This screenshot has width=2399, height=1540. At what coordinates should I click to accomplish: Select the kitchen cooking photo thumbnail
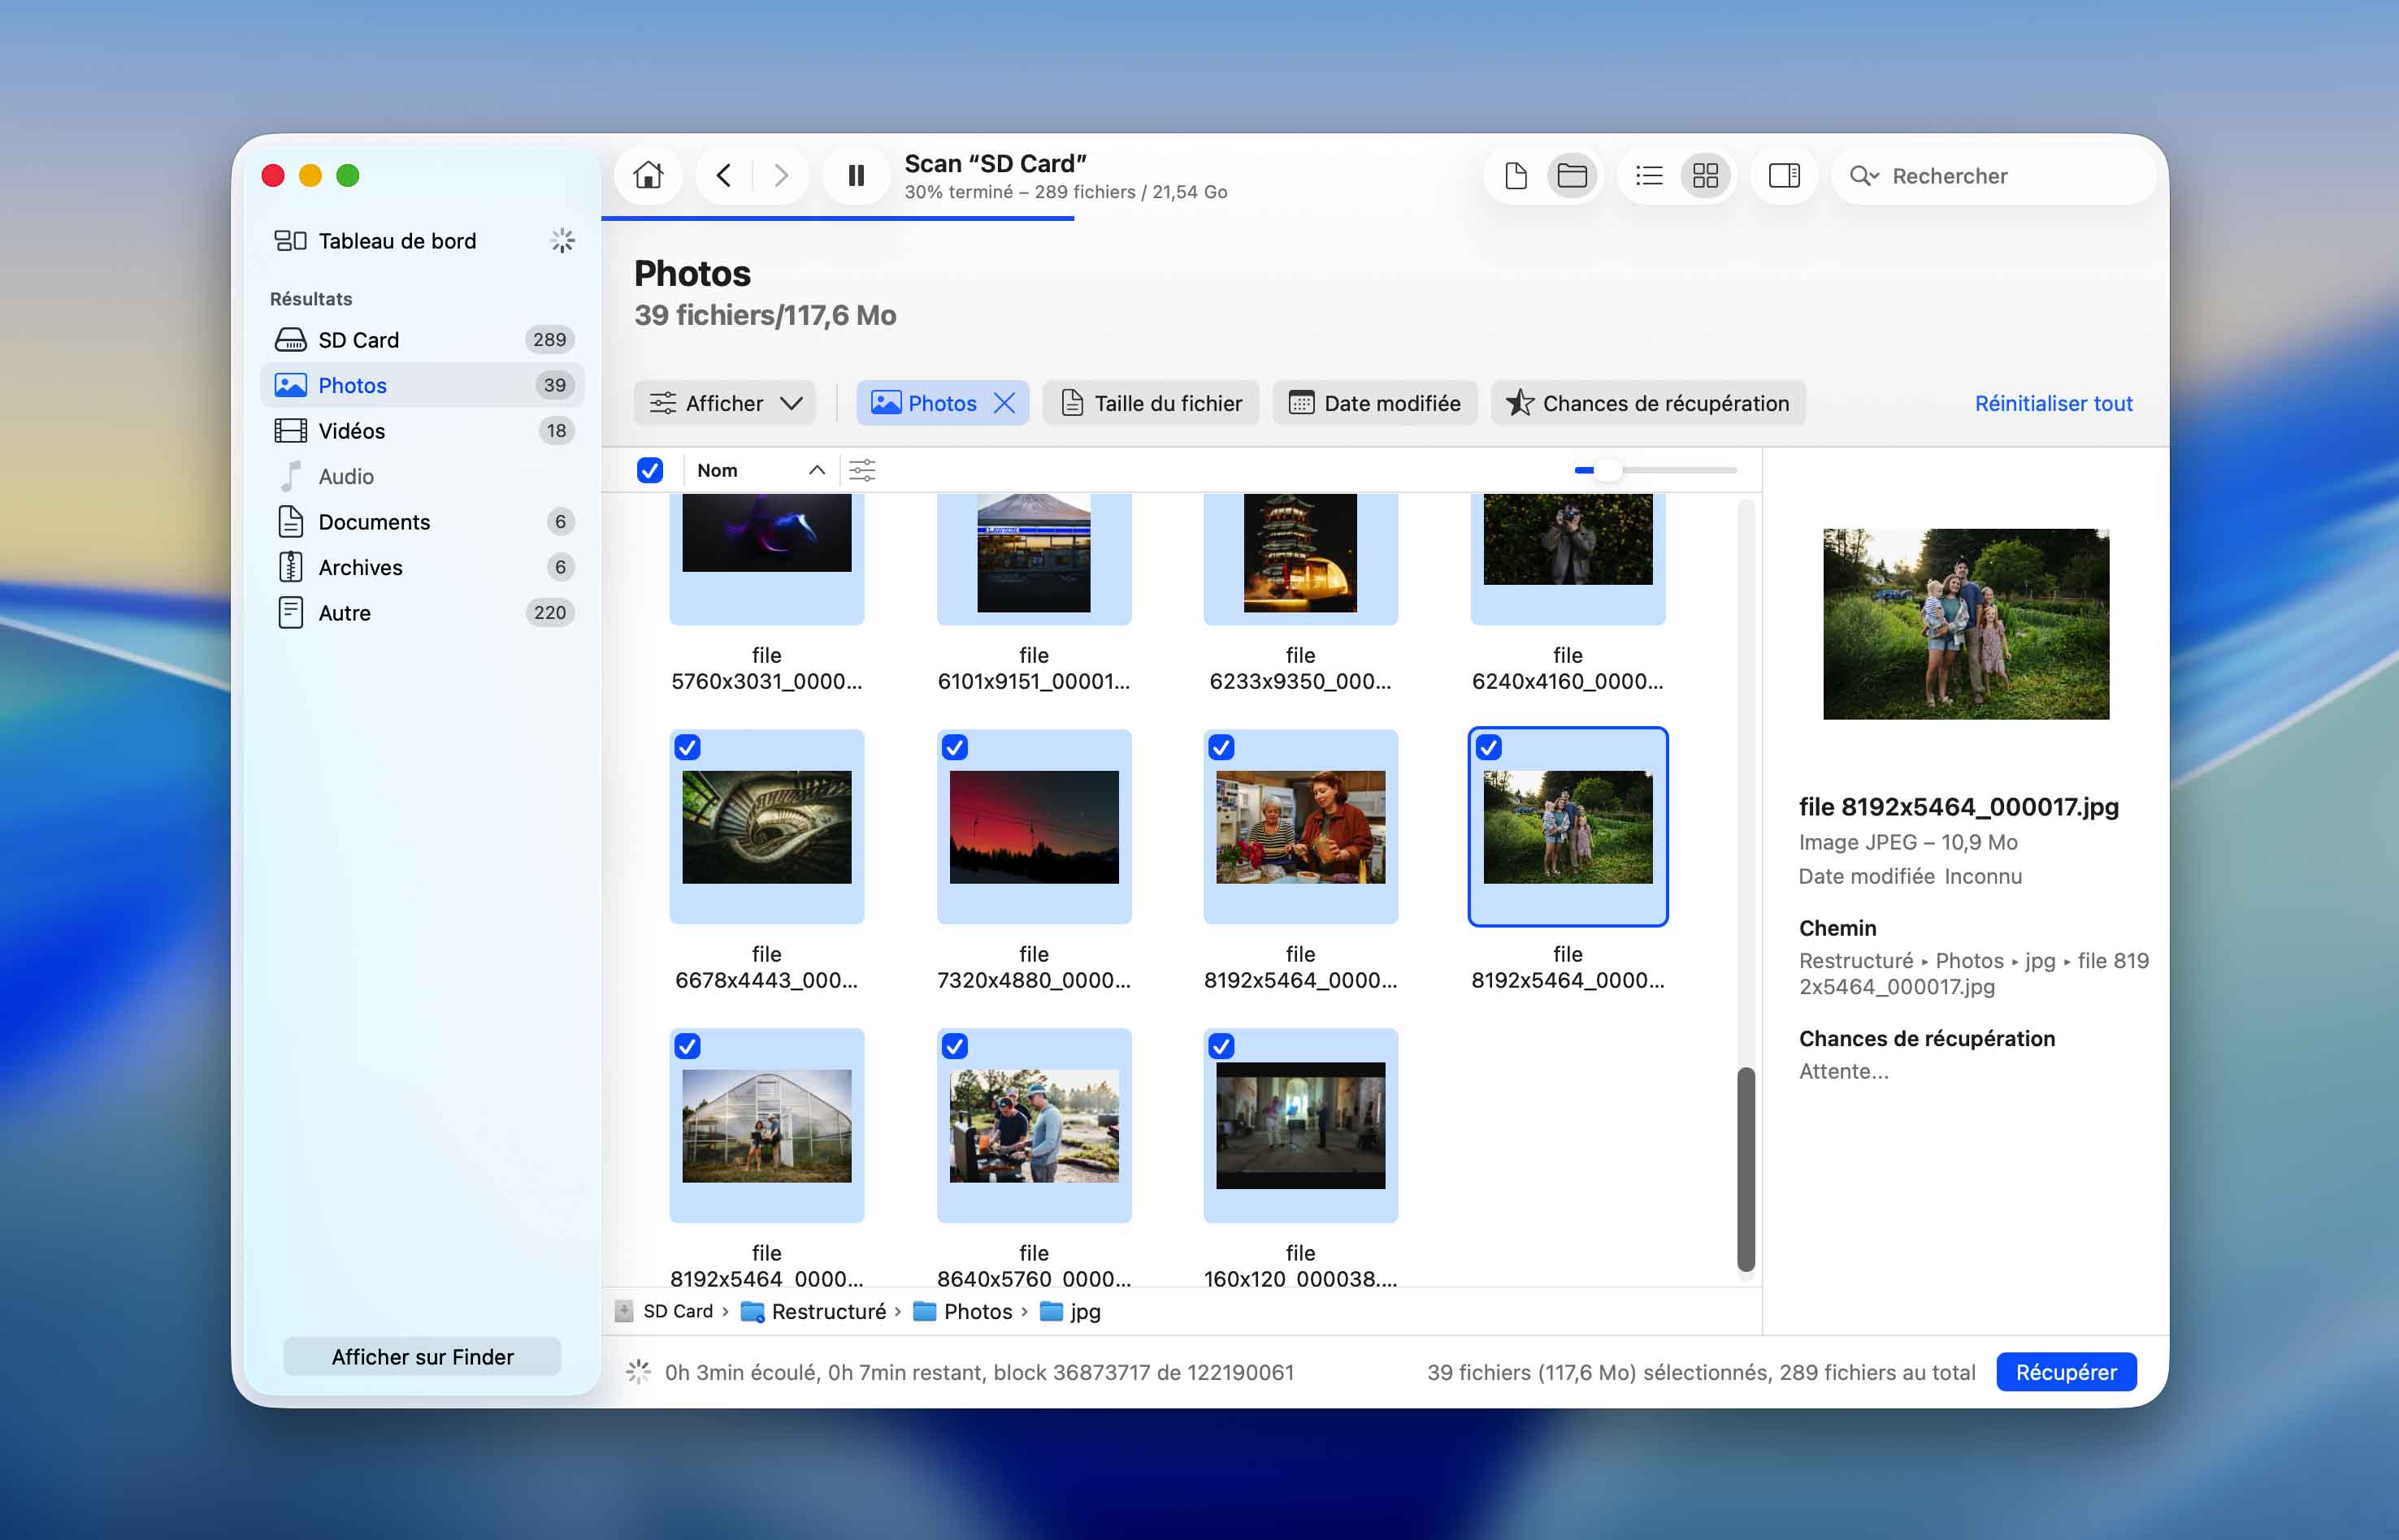(x=1300, y=827)
